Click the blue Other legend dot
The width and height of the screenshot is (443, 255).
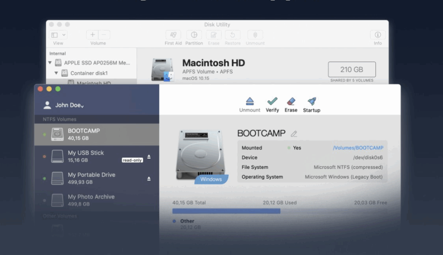(x=174, y=221)
